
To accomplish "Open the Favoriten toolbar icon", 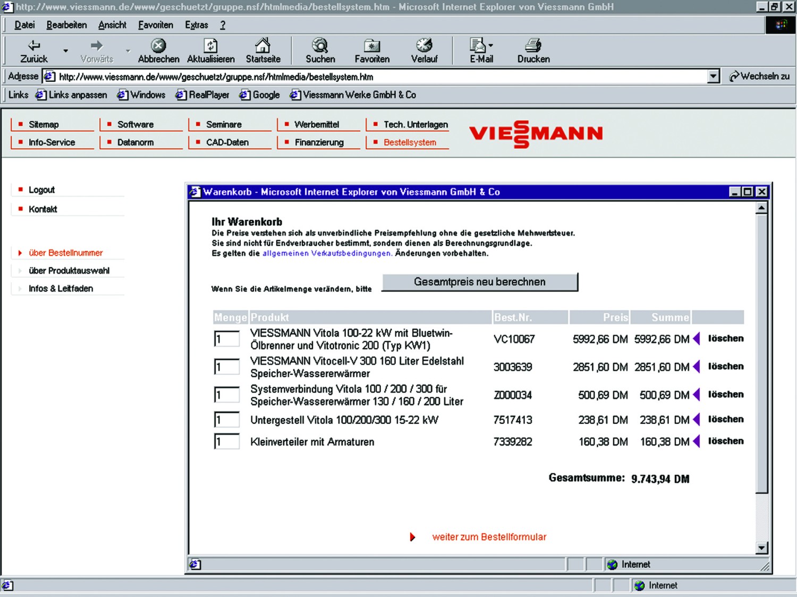I will [x=372, y=46].
